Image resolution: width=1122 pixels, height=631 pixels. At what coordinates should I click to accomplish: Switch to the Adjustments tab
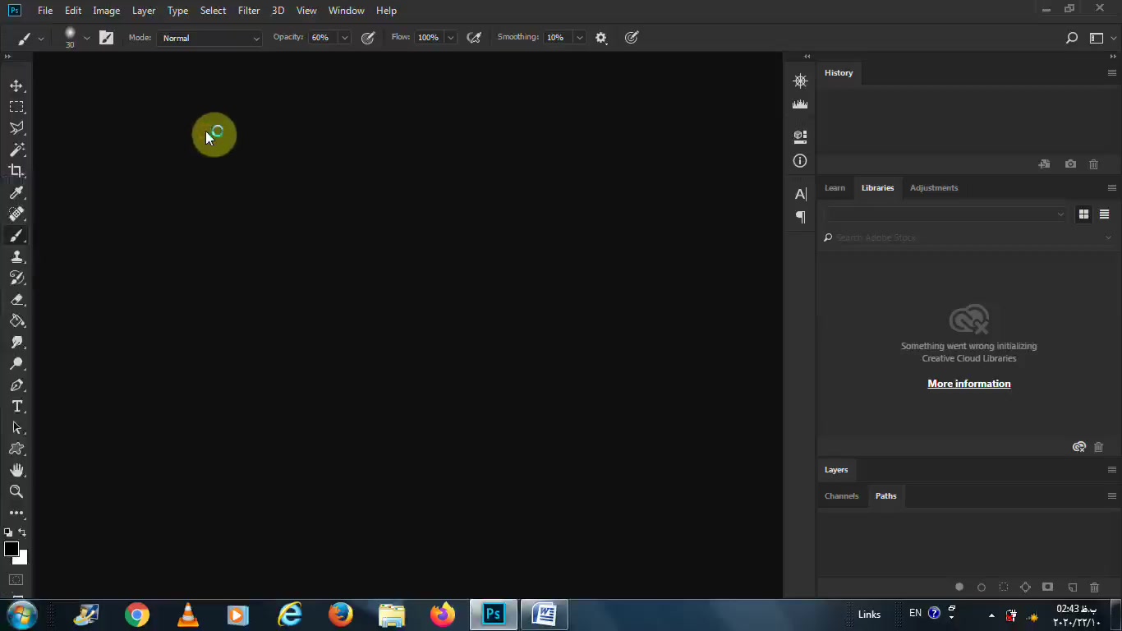(933, 187)
